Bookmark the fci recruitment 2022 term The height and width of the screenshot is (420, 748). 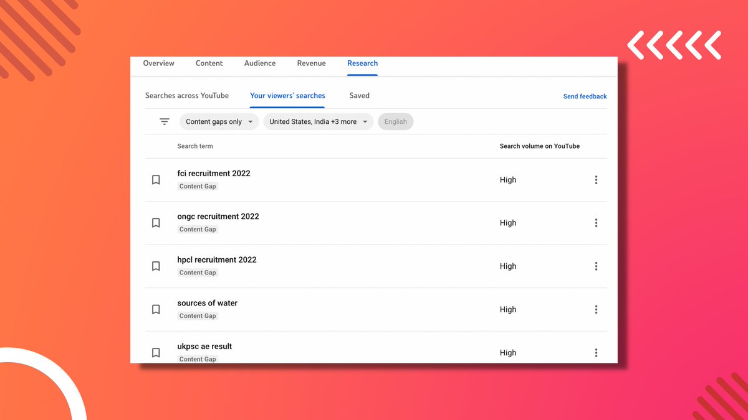pyautogui.click(x=156, y=180)
